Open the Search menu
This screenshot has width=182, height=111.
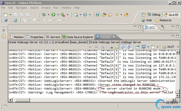coord(34,8)
